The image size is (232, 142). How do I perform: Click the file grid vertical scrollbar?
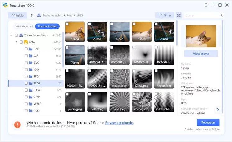(x=177, y=33)
